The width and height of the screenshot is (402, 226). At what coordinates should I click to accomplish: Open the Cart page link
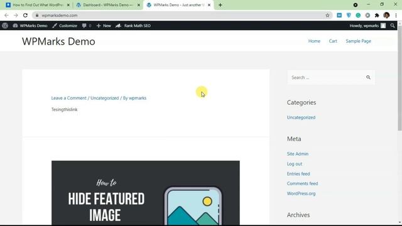pos(333,41)
